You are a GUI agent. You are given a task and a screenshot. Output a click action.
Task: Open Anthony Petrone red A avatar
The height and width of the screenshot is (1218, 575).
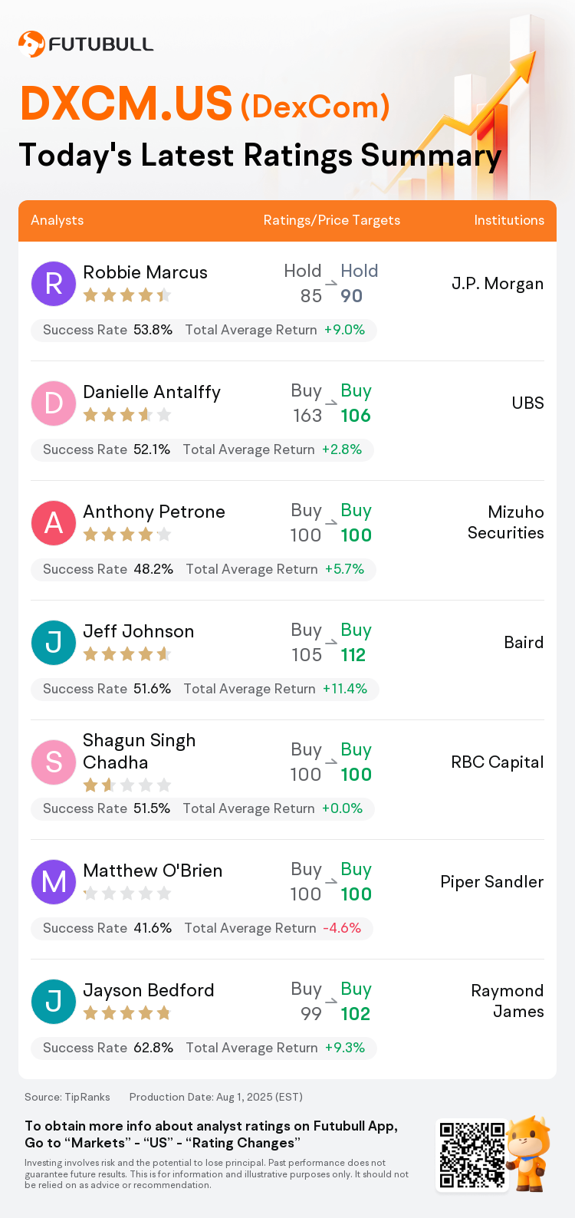tap(54, 523)
